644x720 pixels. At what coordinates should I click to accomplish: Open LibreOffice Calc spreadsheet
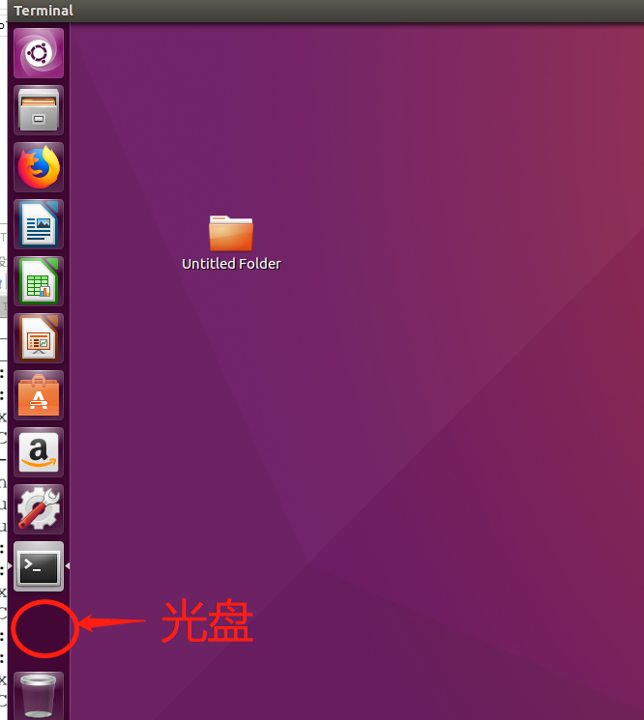[39, 281]
